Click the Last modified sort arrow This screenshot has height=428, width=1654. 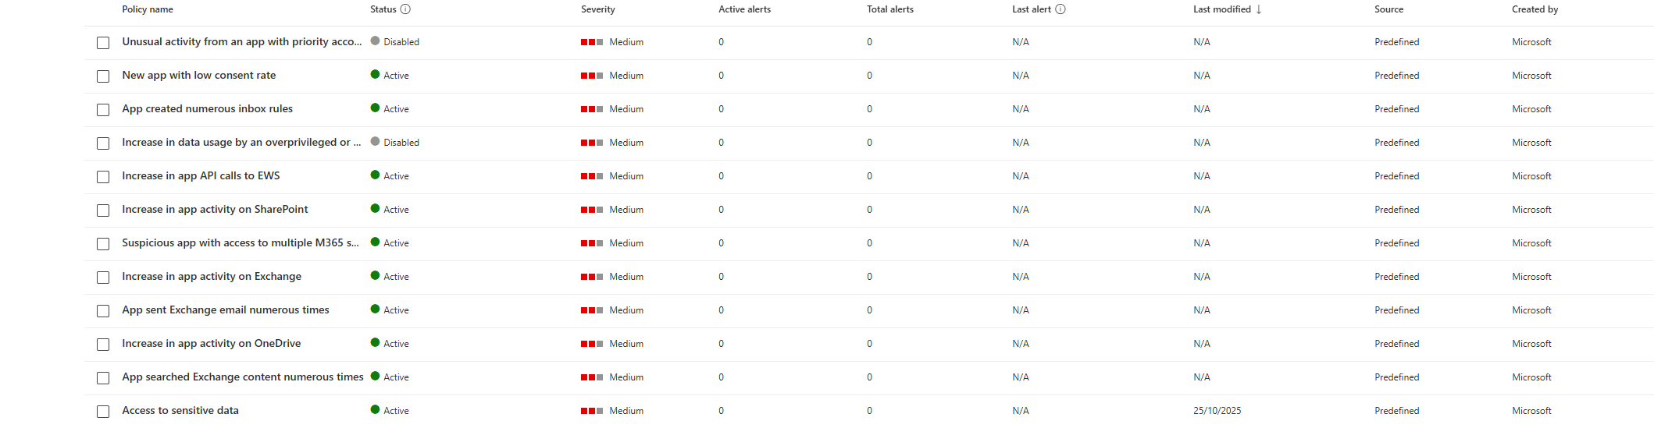[x=1259, y=9]
